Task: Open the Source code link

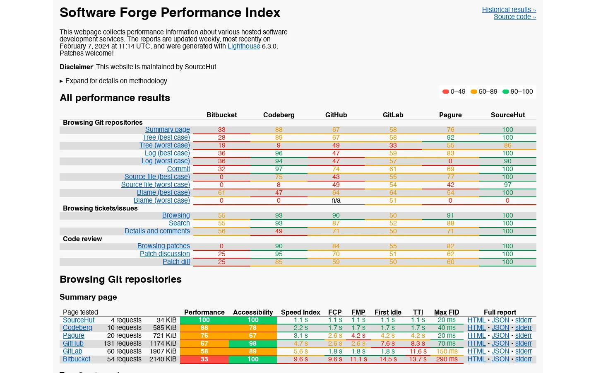Action: 514,17
